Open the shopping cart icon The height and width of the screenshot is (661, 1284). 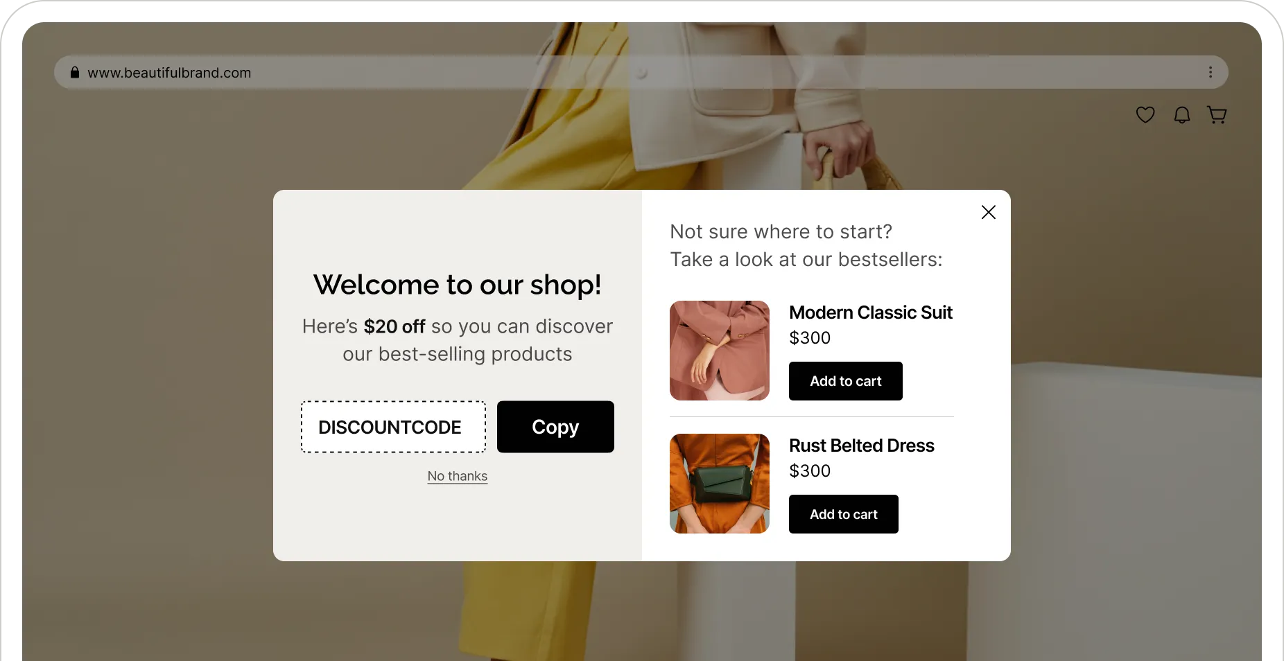tap(1217, 114)
